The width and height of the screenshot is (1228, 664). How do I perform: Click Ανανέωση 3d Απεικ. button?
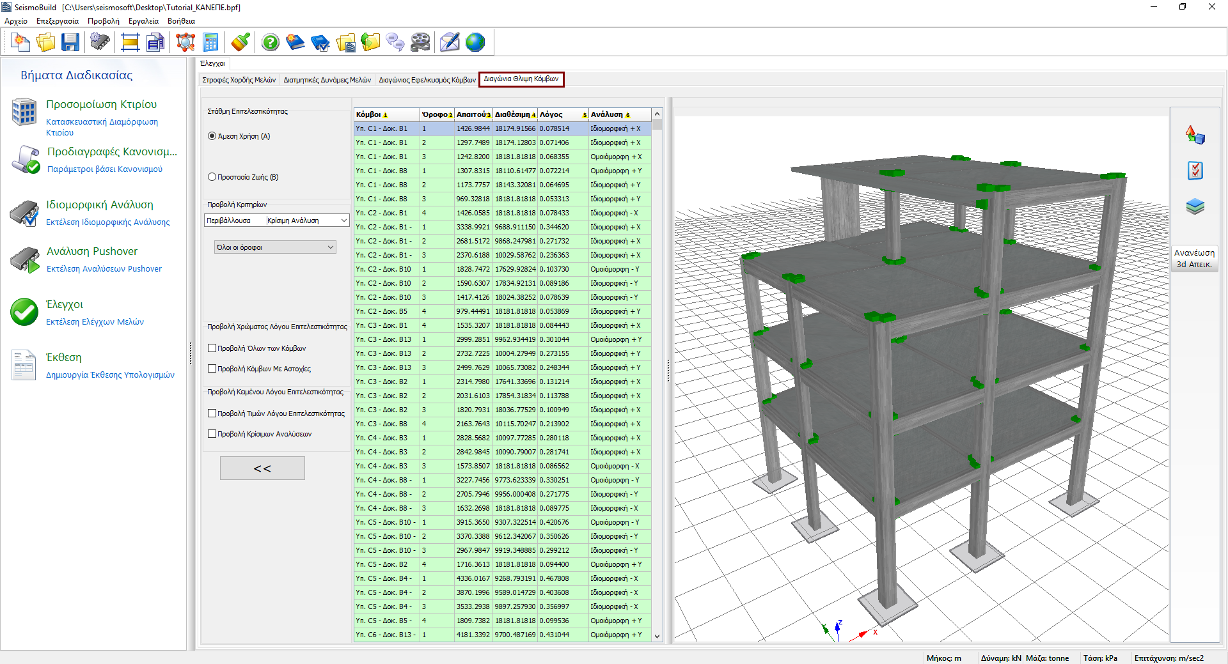click(x=1194, y=258)
